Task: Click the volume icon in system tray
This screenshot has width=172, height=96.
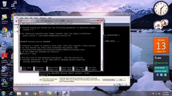Action: [159, 94]
